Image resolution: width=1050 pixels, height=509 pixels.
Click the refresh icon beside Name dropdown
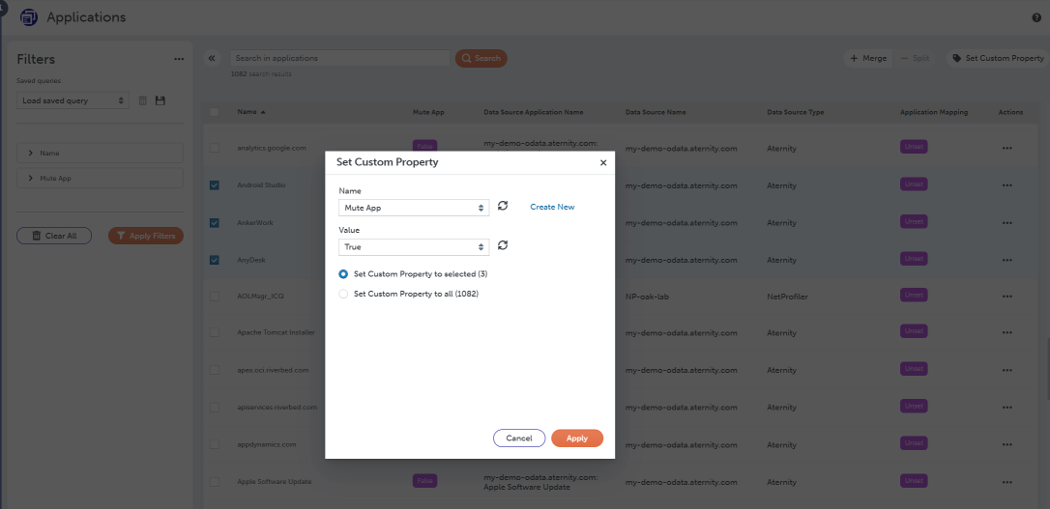(503, 206)
